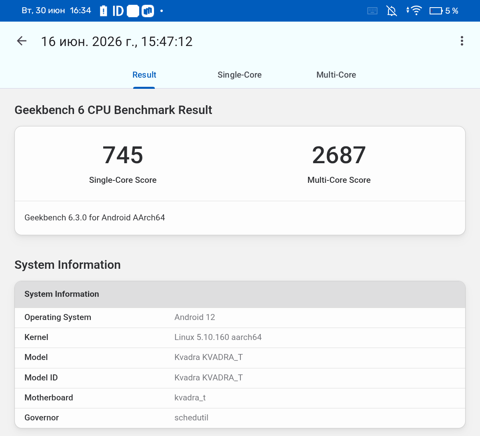The image size is (480, 436).
Task: Tap the battery alert notification icon
Action: (x=103, y=11)
